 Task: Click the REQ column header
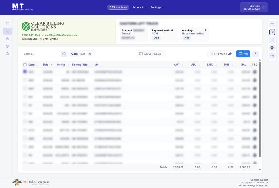pos(255,65)
